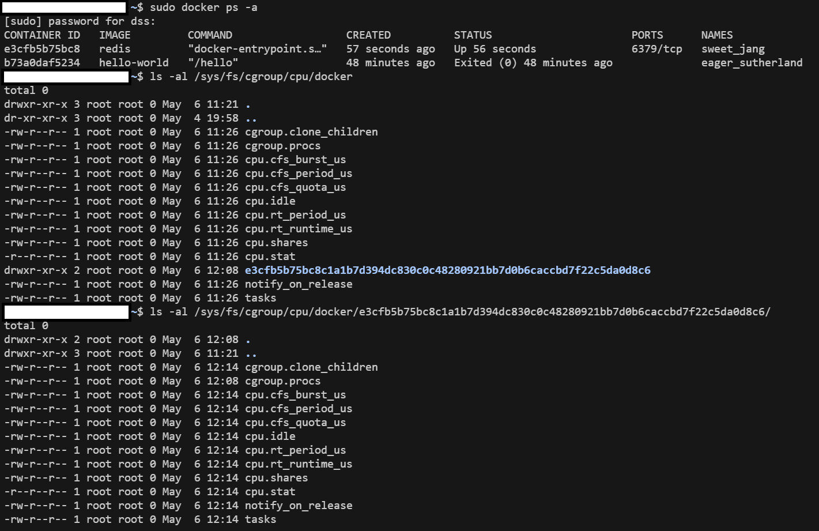The width and height of the screenshot is (819, 531).
Task: Click tasks file dated 12:14
Action: point(261,519)
